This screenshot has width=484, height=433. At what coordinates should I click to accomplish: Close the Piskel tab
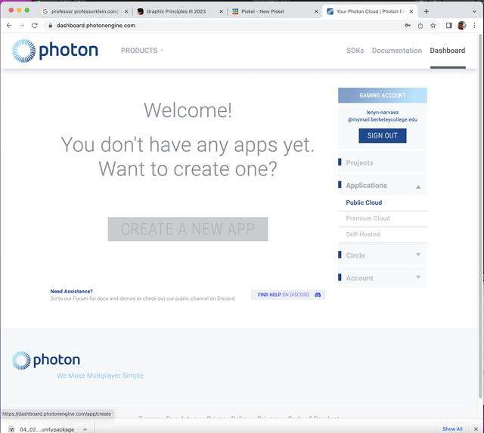(316, 11)
